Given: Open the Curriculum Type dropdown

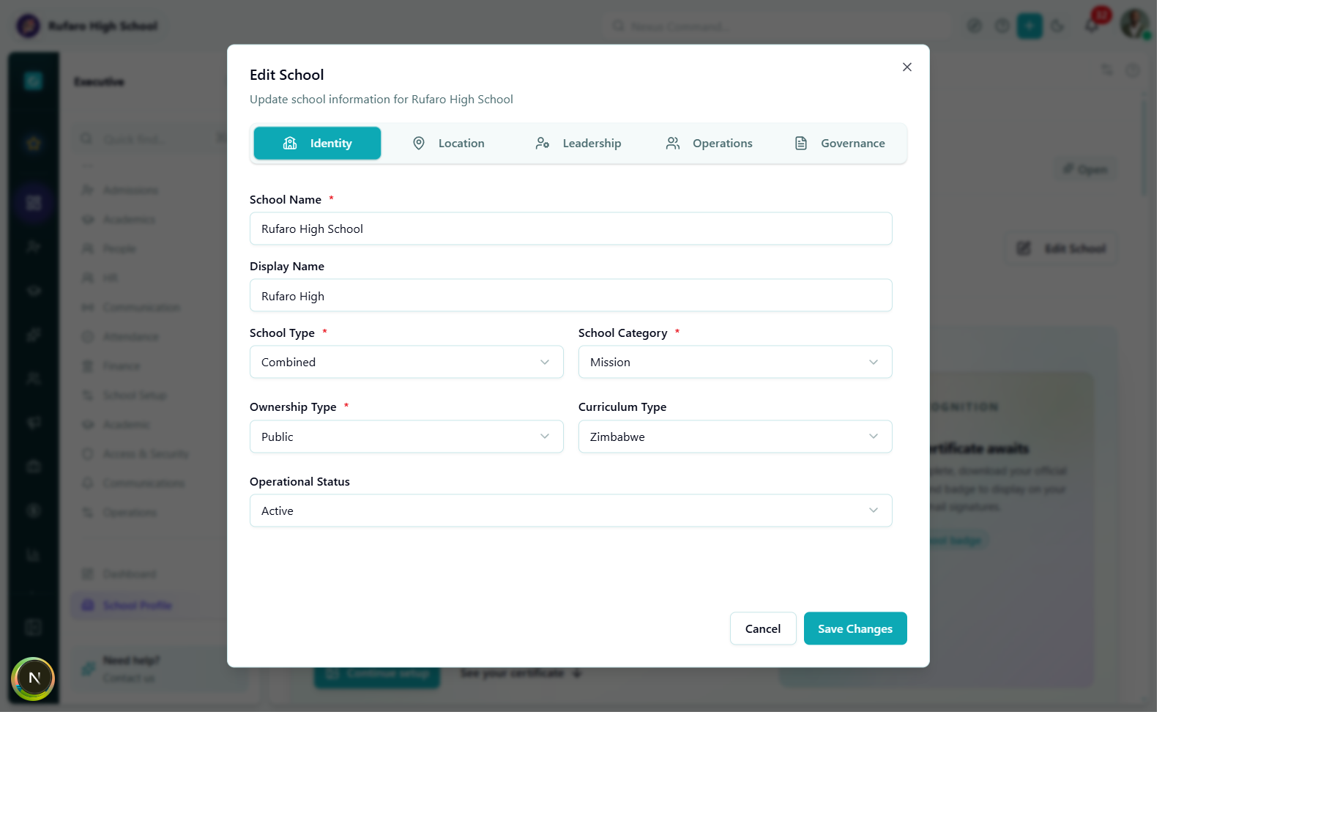Looking at the screenshot, I should tap(735, 437).
